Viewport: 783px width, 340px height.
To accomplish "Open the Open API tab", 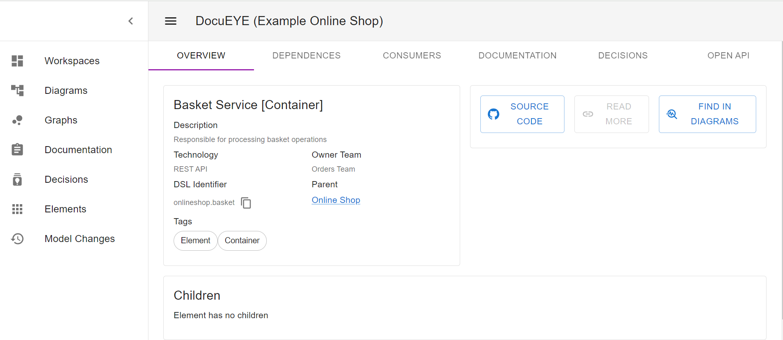I will [x=728, y=56].
